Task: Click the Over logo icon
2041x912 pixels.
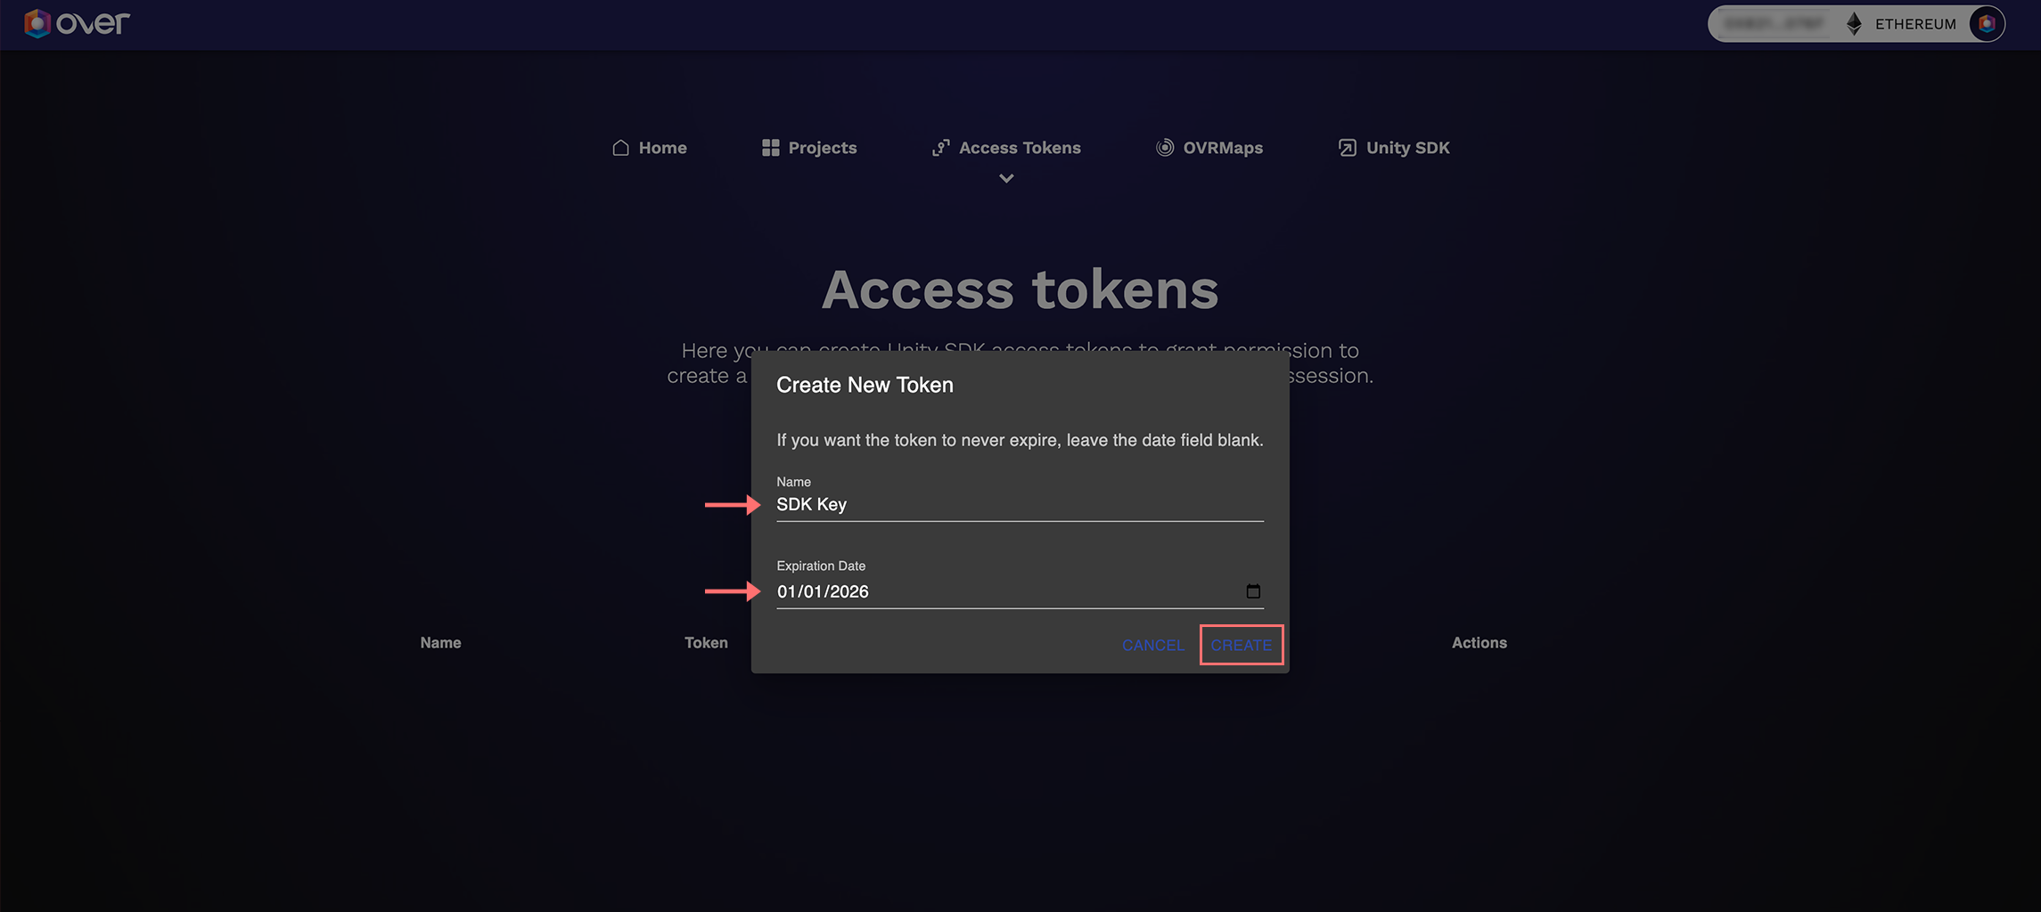Action: pos(37,23)
